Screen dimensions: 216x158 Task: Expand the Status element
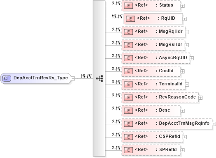click(183, 6)
